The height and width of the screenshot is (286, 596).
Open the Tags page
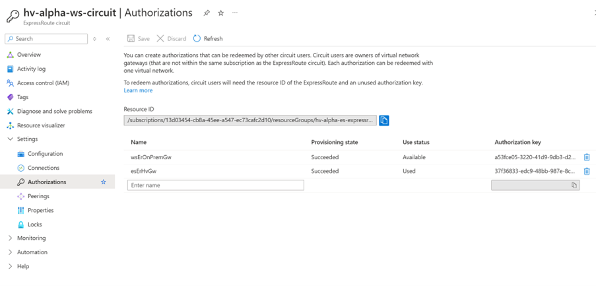(x=22, y=97)
